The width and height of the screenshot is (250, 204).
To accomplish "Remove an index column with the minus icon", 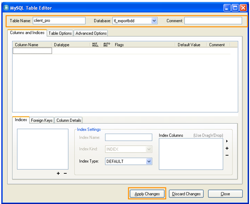I will 227,155.
